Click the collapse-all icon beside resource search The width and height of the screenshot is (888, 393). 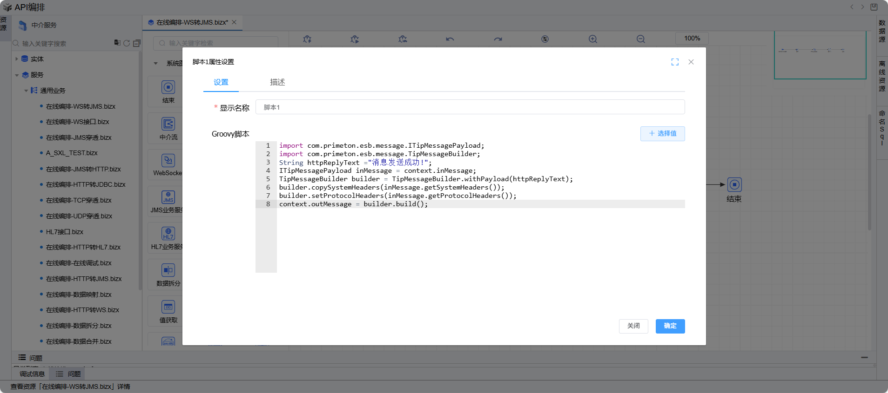tap(137, 43)
